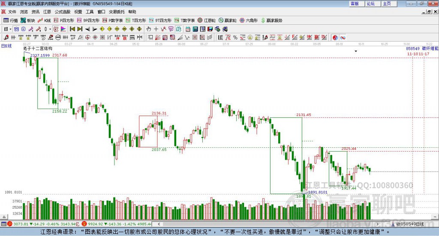439x236 pixels.
Task: Click the 客服 customer service button
Action: 357,3
